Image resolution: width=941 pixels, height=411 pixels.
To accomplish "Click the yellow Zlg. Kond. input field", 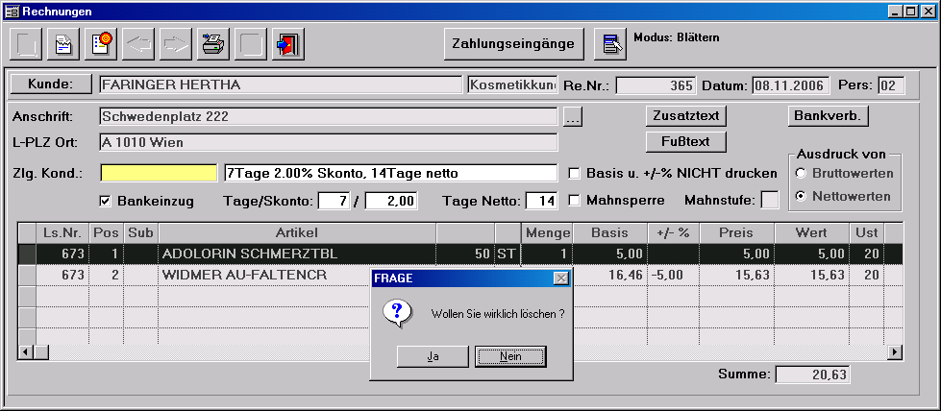I will click(159, 174).
